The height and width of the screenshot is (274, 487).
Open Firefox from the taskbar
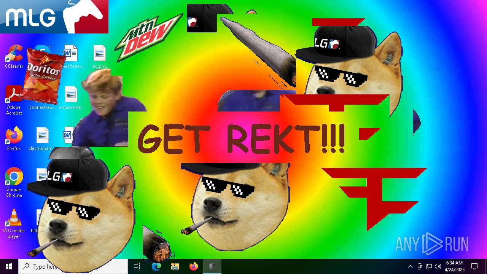point(193,266)
